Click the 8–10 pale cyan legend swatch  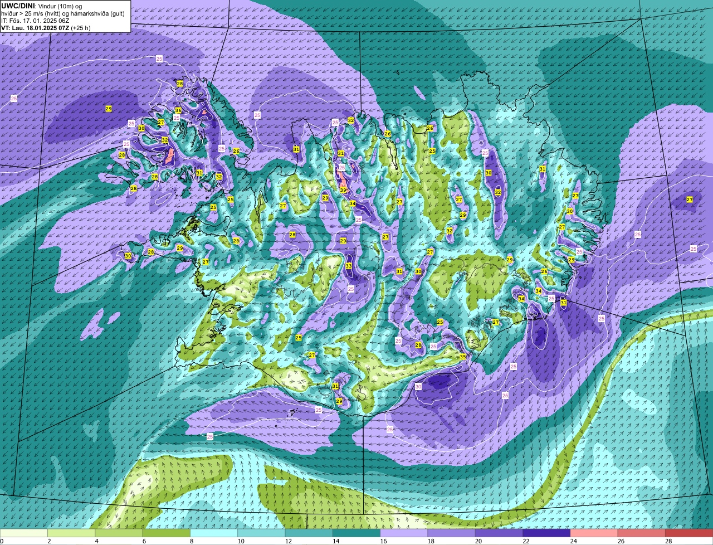pos(214,533)
